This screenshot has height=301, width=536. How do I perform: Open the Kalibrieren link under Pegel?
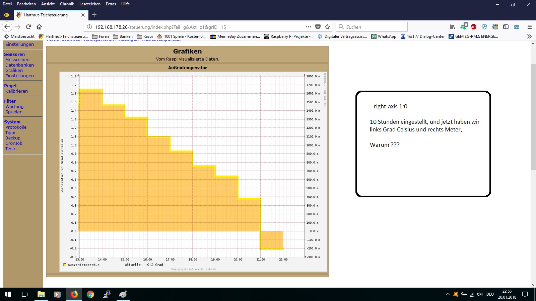tap(16, 91)
